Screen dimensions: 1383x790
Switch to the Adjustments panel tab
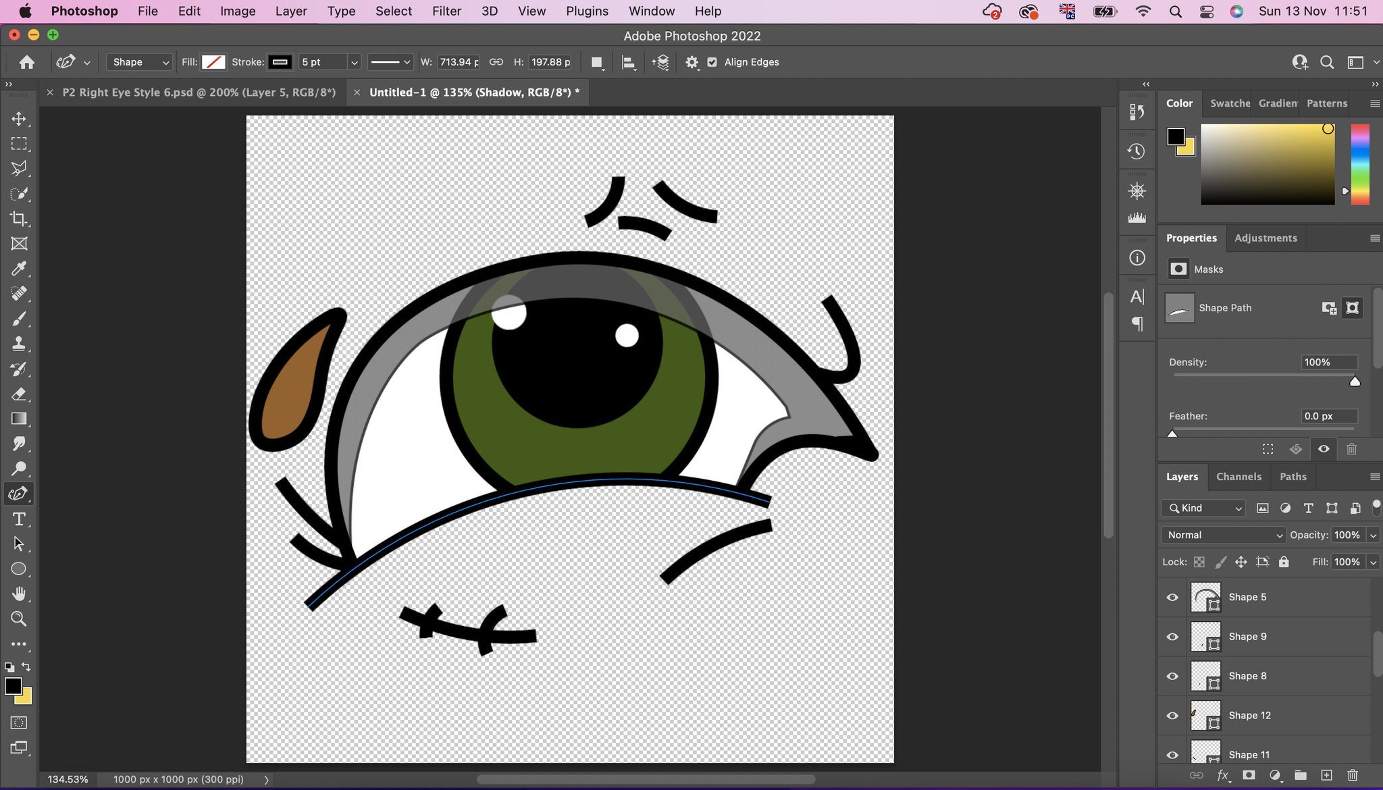pos(1265,238)
